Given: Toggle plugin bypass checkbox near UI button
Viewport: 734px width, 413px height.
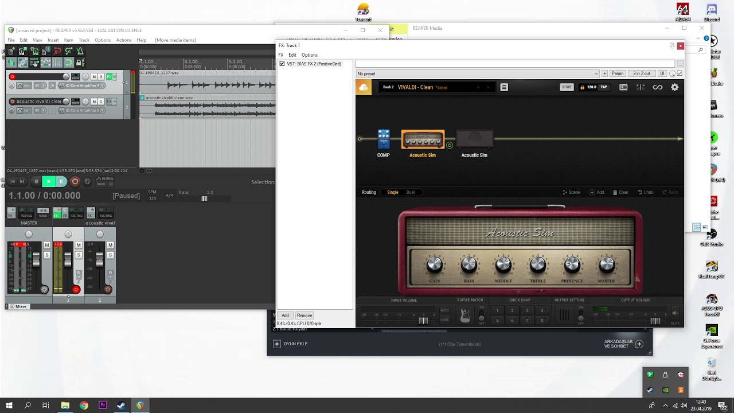Looking at the screenshot, I should pos(680,73).
